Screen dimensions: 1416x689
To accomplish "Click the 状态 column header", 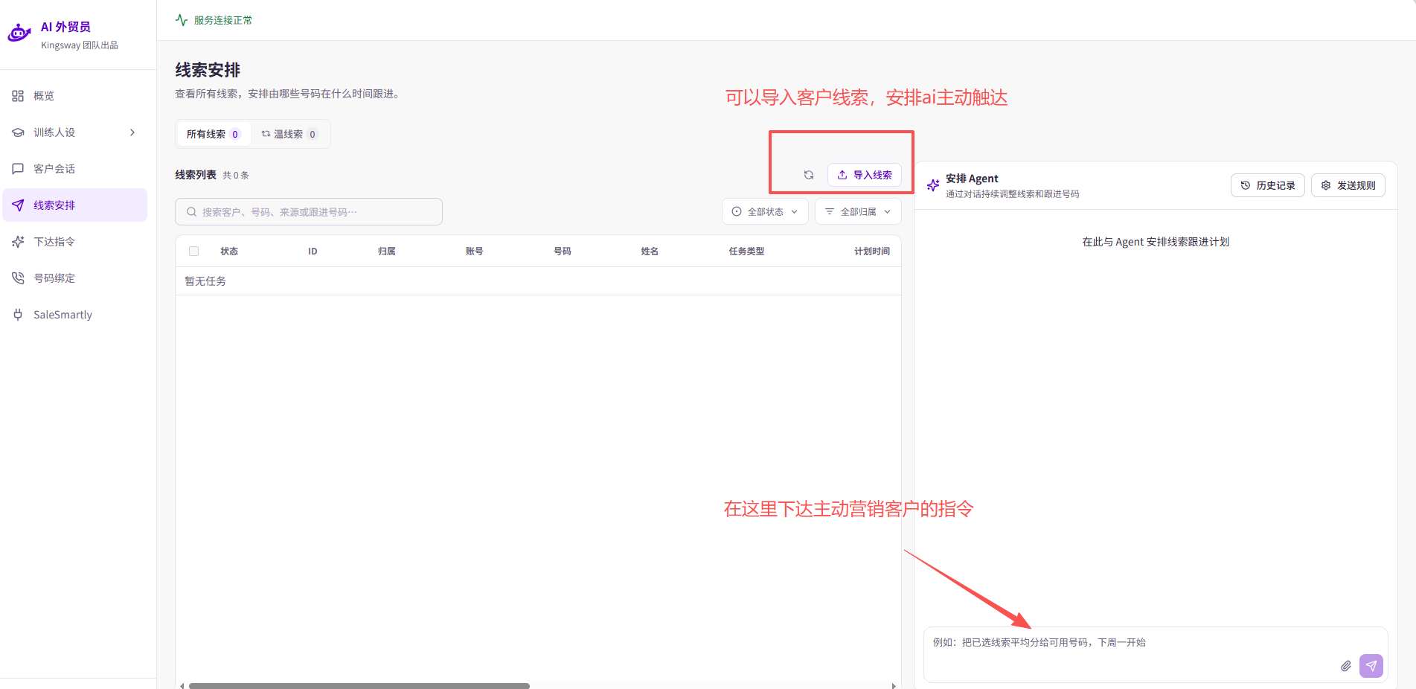I will 229,251.
